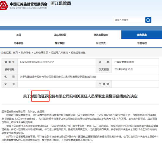Click the 中国证券监督管理委员会 header title
The image size is (162, 144).
click(x=29, y=4)
